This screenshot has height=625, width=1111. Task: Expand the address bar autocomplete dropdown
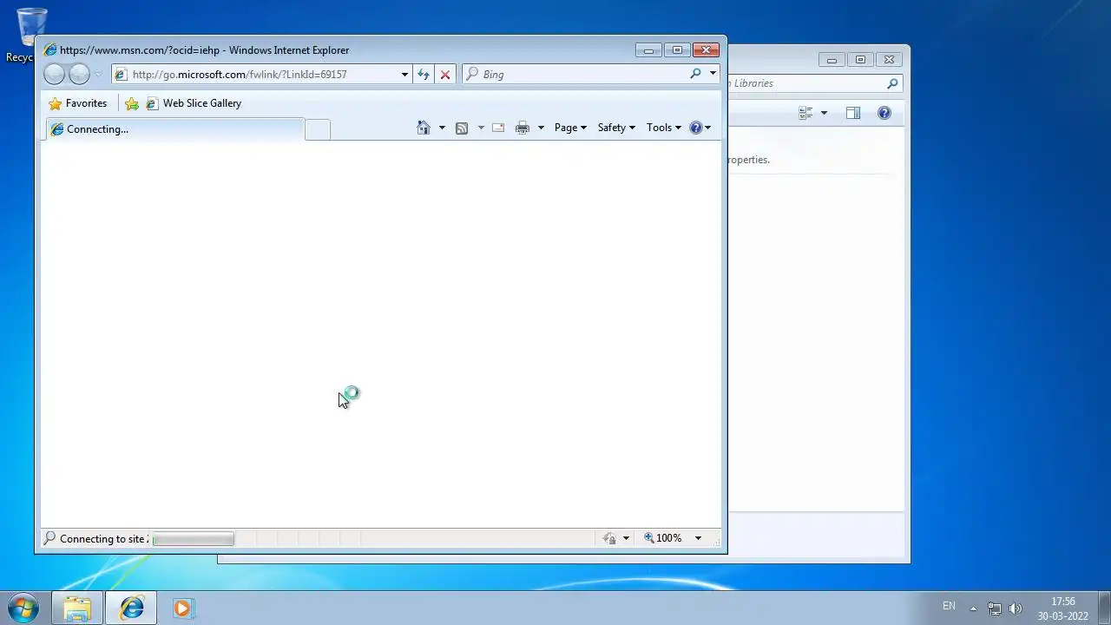click(404, 75)
